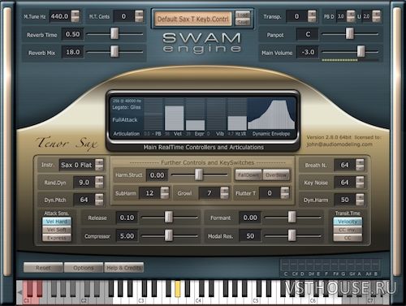This screenshot has width=406, height=306.
Task: Click the Breath N. stepper arrows
Action: [360, 165]
